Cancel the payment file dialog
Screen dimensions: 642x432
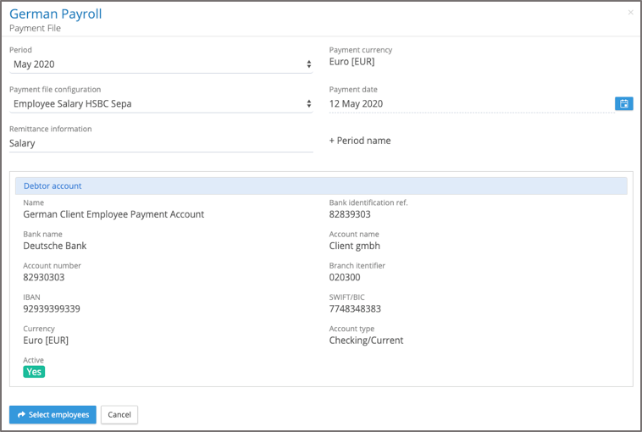tap(119, 415)
